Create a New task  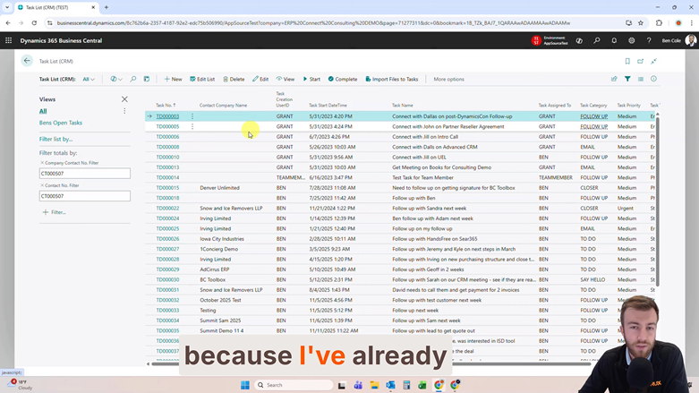click(x=173, y=79)
